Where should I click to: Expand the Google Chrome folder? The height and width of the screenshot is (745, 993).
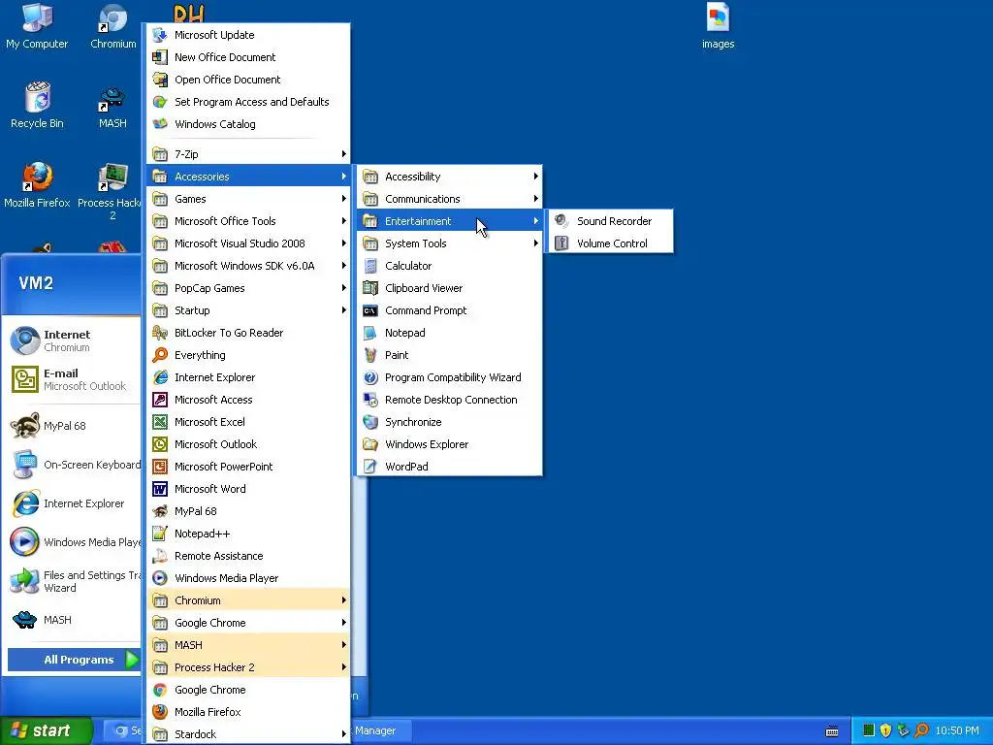coord(248,623)
